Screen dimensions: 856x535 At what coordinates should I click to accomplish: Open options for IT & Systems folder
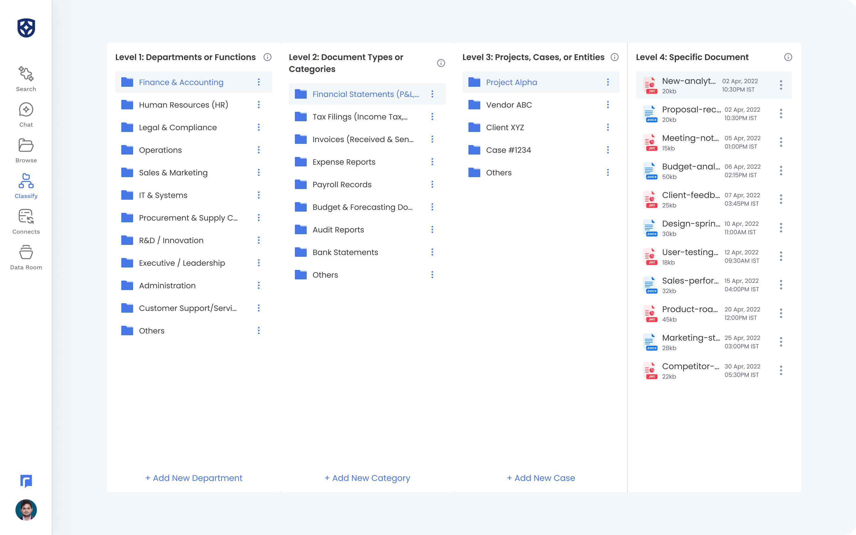[x=259, y=195]
